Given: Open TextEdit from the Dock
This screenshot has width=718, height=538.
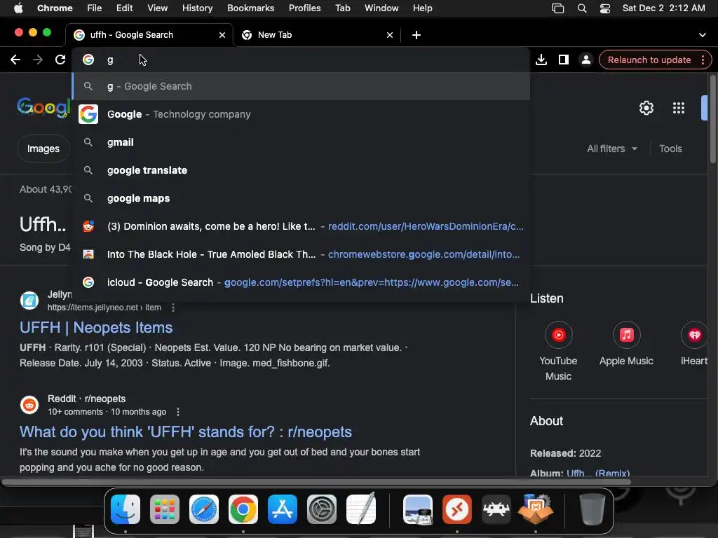Looking at the screenshot, I should point(361,509).
